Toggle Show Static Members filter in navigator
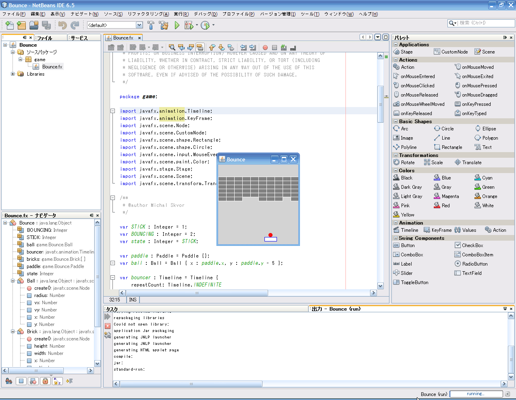Screen dimensions: 516x400 click(33, 381)
